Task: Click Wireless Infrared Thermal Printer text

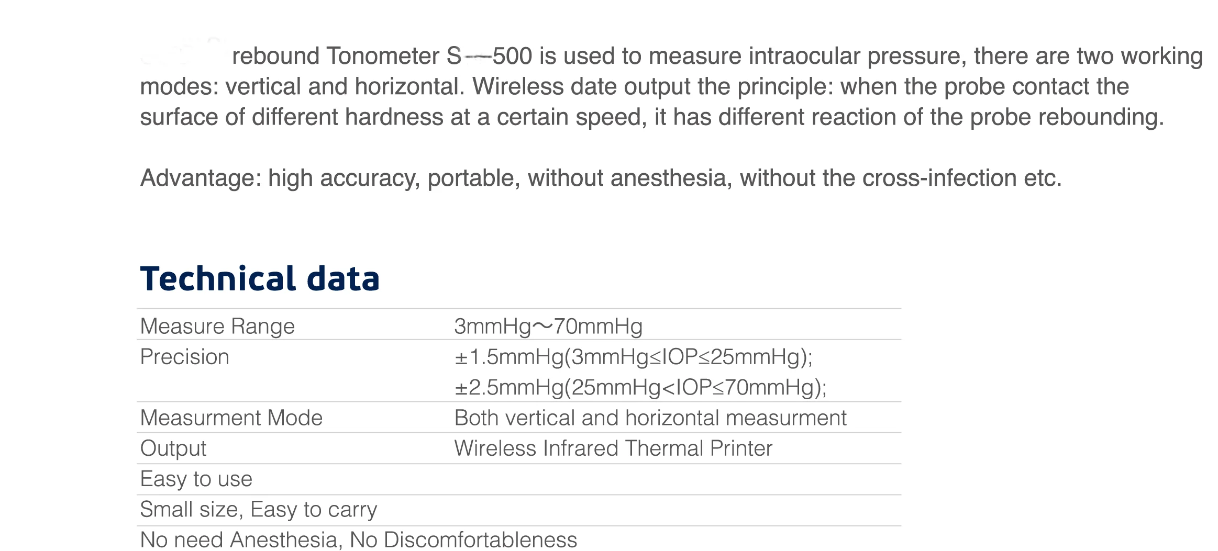Action: coord(613,448)
